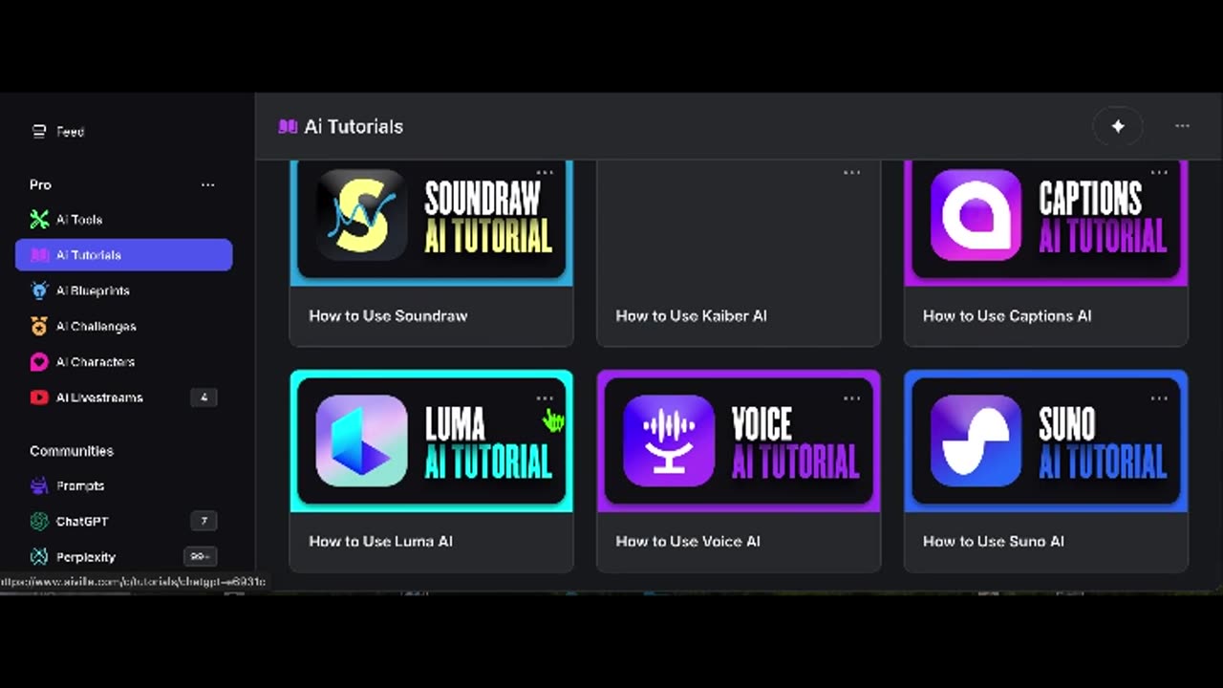Click the Perplexity 99+ badge
Viewport: 1223px width, 688px height.
[x=201, y=557]
